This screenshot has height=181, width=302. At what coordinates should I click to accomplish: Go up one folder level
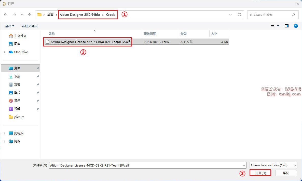click(x=30, y=15)
